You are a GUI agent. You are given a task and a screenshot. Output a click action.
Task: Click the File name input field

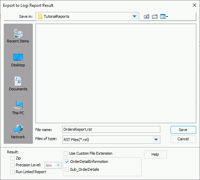point(111,129)
